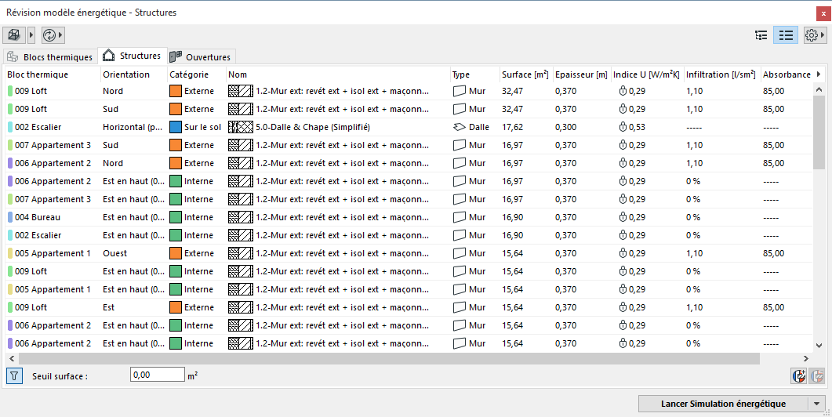Click the Seuil surface input field

click(x=158, y=375)
